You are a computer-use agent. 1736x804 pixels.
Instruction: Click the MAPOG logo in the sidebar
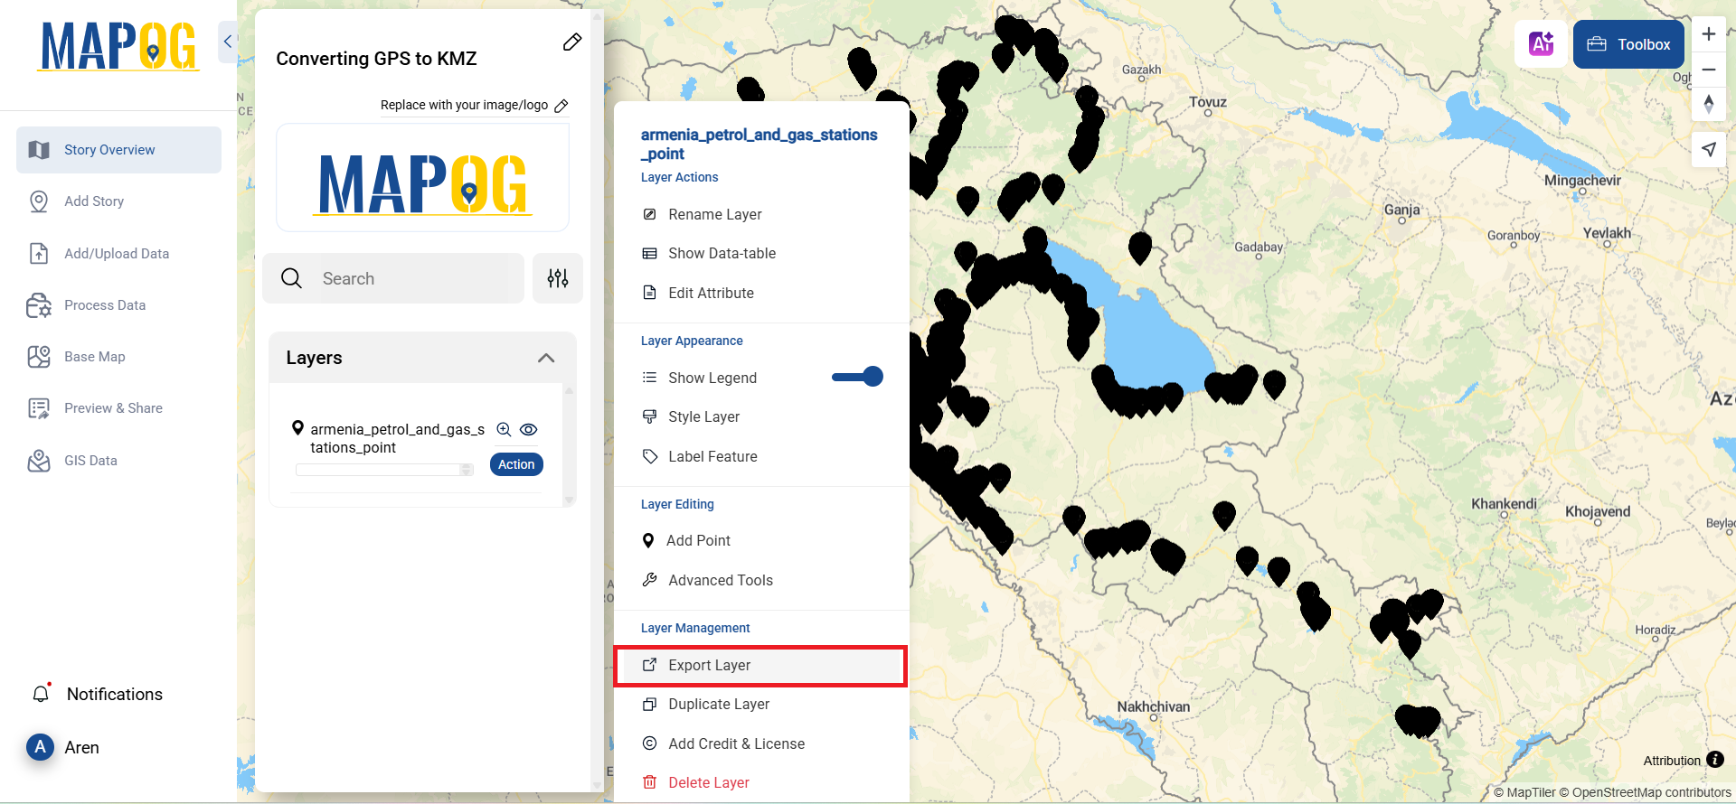[118, 46]
